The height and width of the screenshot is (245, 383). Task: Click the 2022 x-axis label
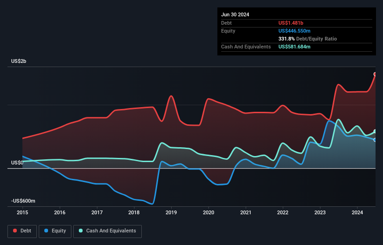(283, 212)
